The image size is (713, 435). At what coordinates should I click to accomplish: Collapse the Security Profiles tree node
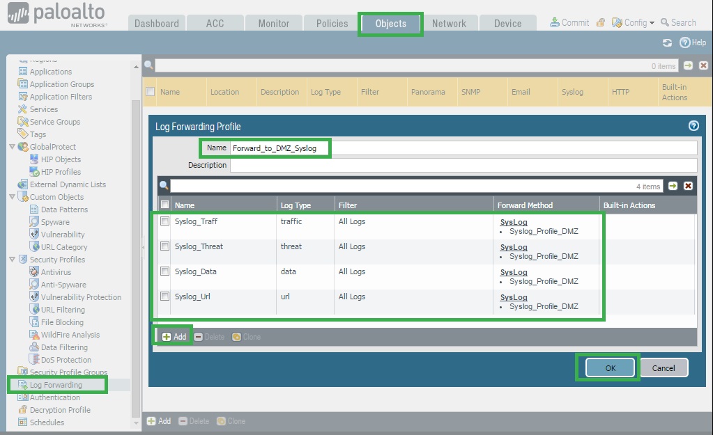12,260
